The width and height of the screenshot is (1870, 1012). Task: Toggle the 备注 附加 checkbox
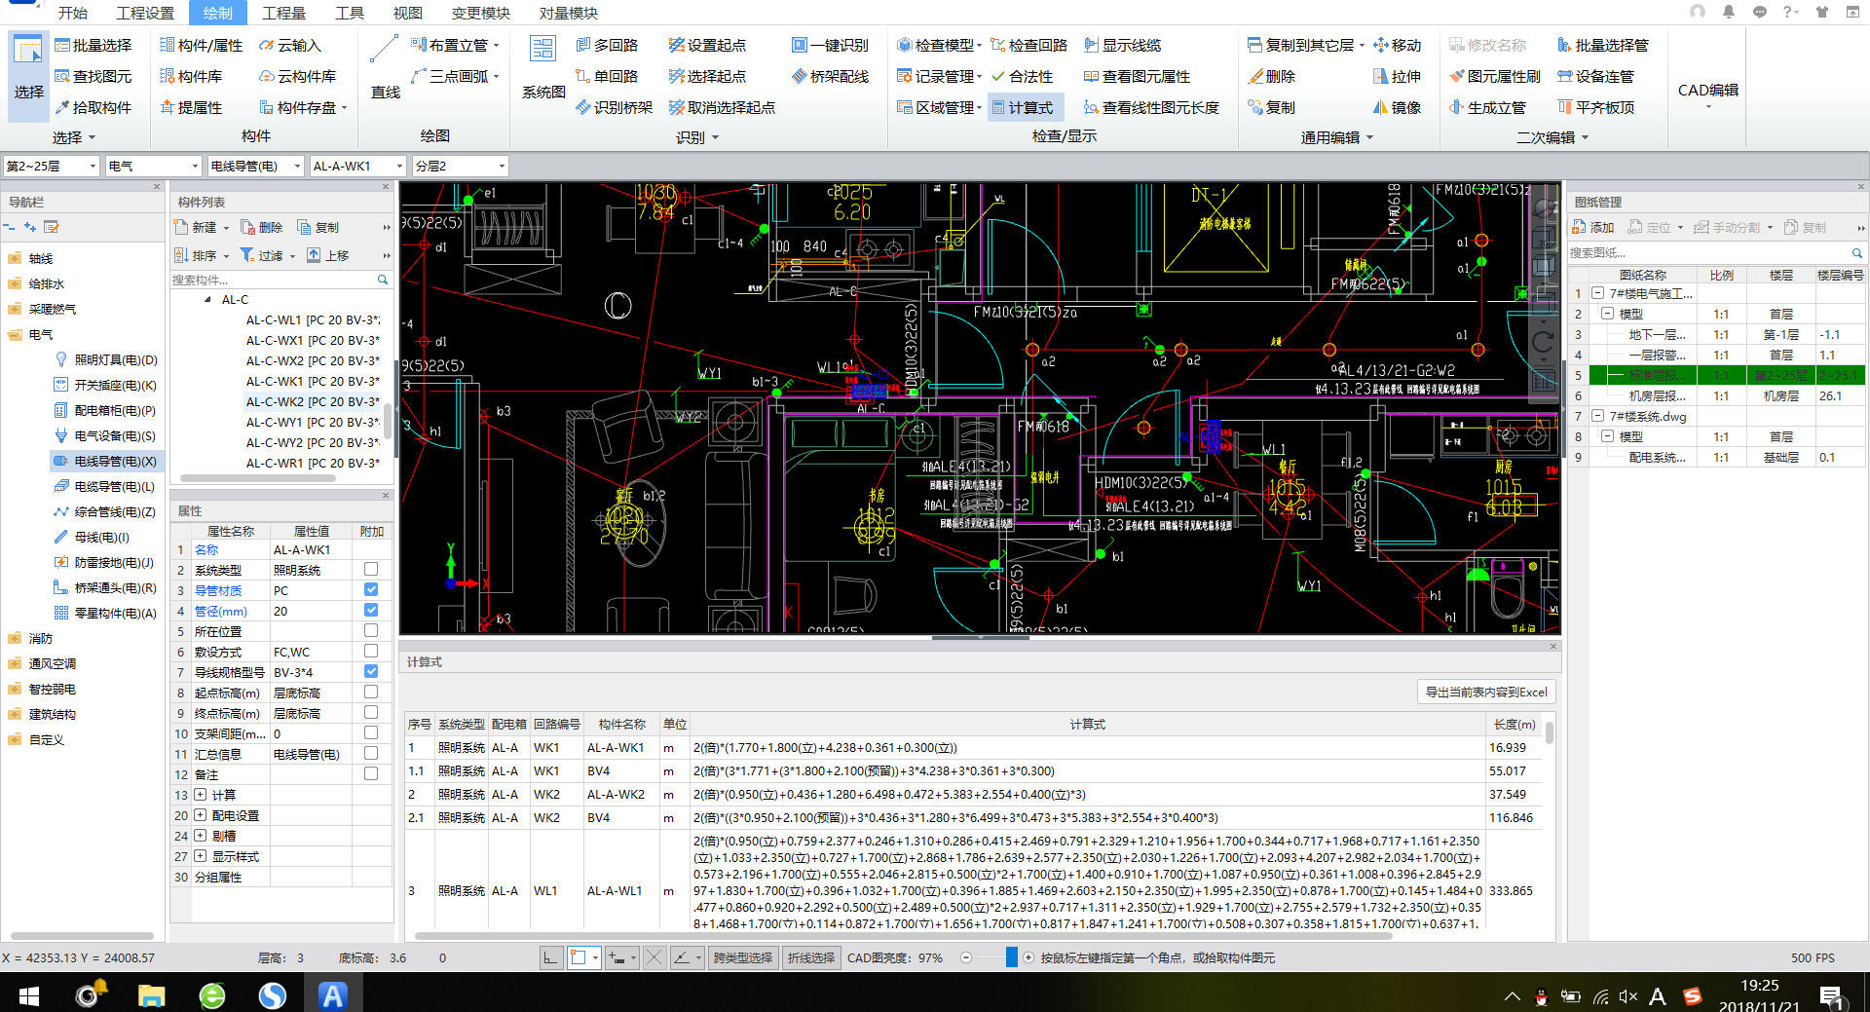(371, 774)
